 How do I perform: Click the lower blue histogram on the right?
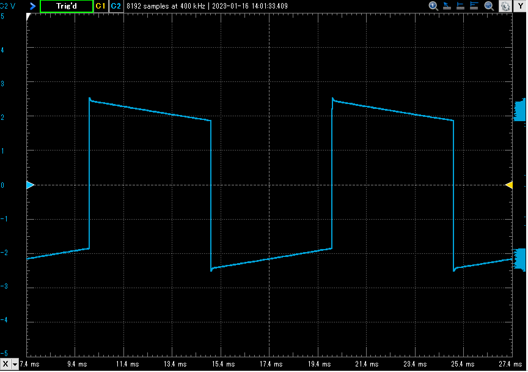(519, 259)
